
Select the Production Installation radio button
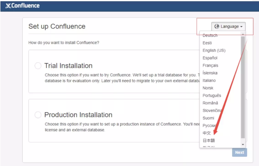38,115
